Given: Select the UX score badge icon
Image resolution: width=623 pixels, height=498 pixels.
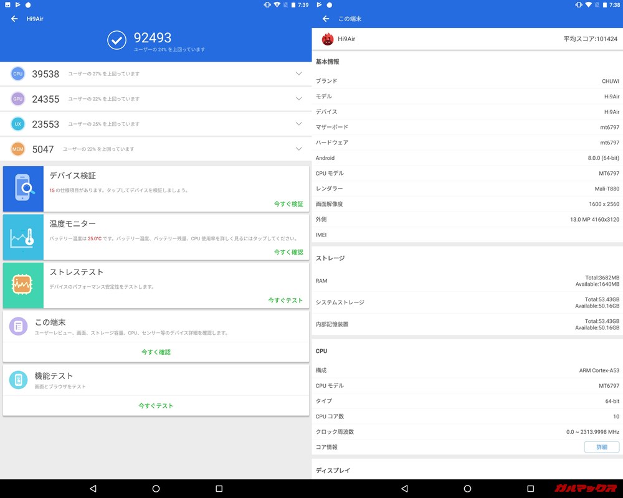Looking at the screenshot, I should click(x=17, y=124).
